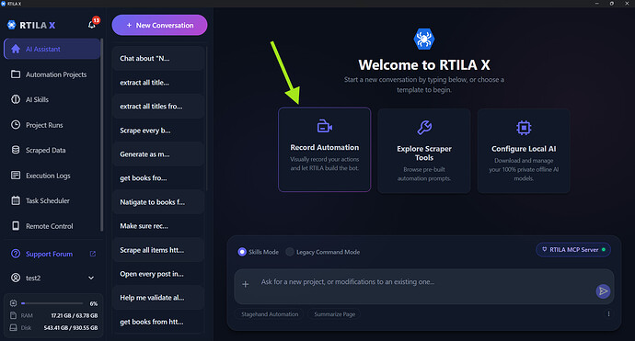Click the RTILA X logo icon in sidebar
Screen dimensions: 635x341
[11, 25]
